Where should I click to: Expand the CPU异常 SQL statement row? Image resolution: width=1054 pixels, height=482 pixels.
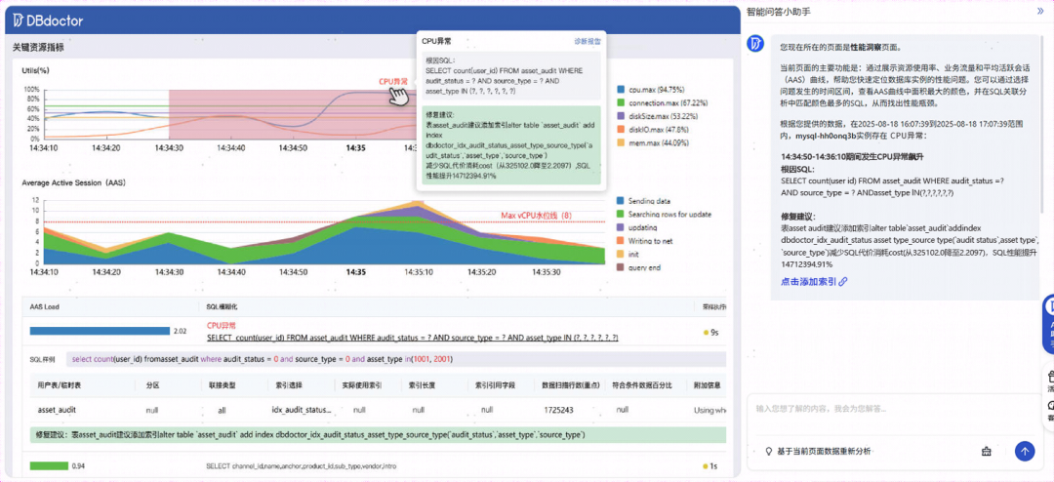click(412, 338)
